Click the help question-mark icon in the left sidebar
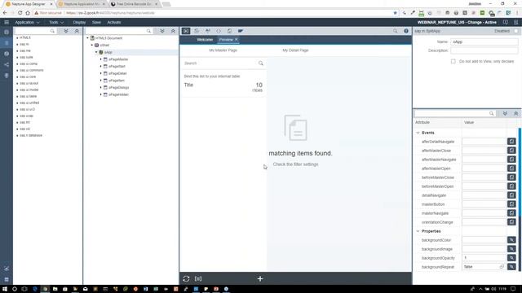This screenshot has width=522, height=293. click(7, 54)
